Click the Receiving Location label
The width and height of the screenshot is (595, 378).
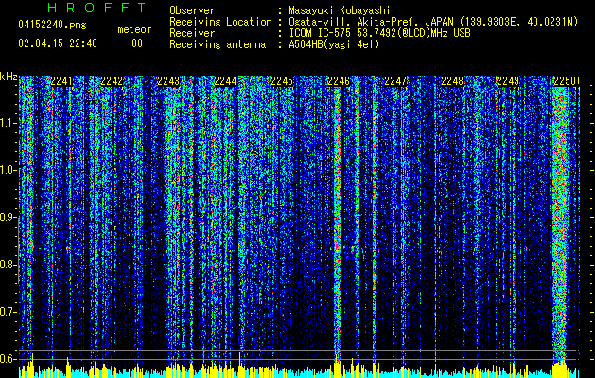coord(220,22)
